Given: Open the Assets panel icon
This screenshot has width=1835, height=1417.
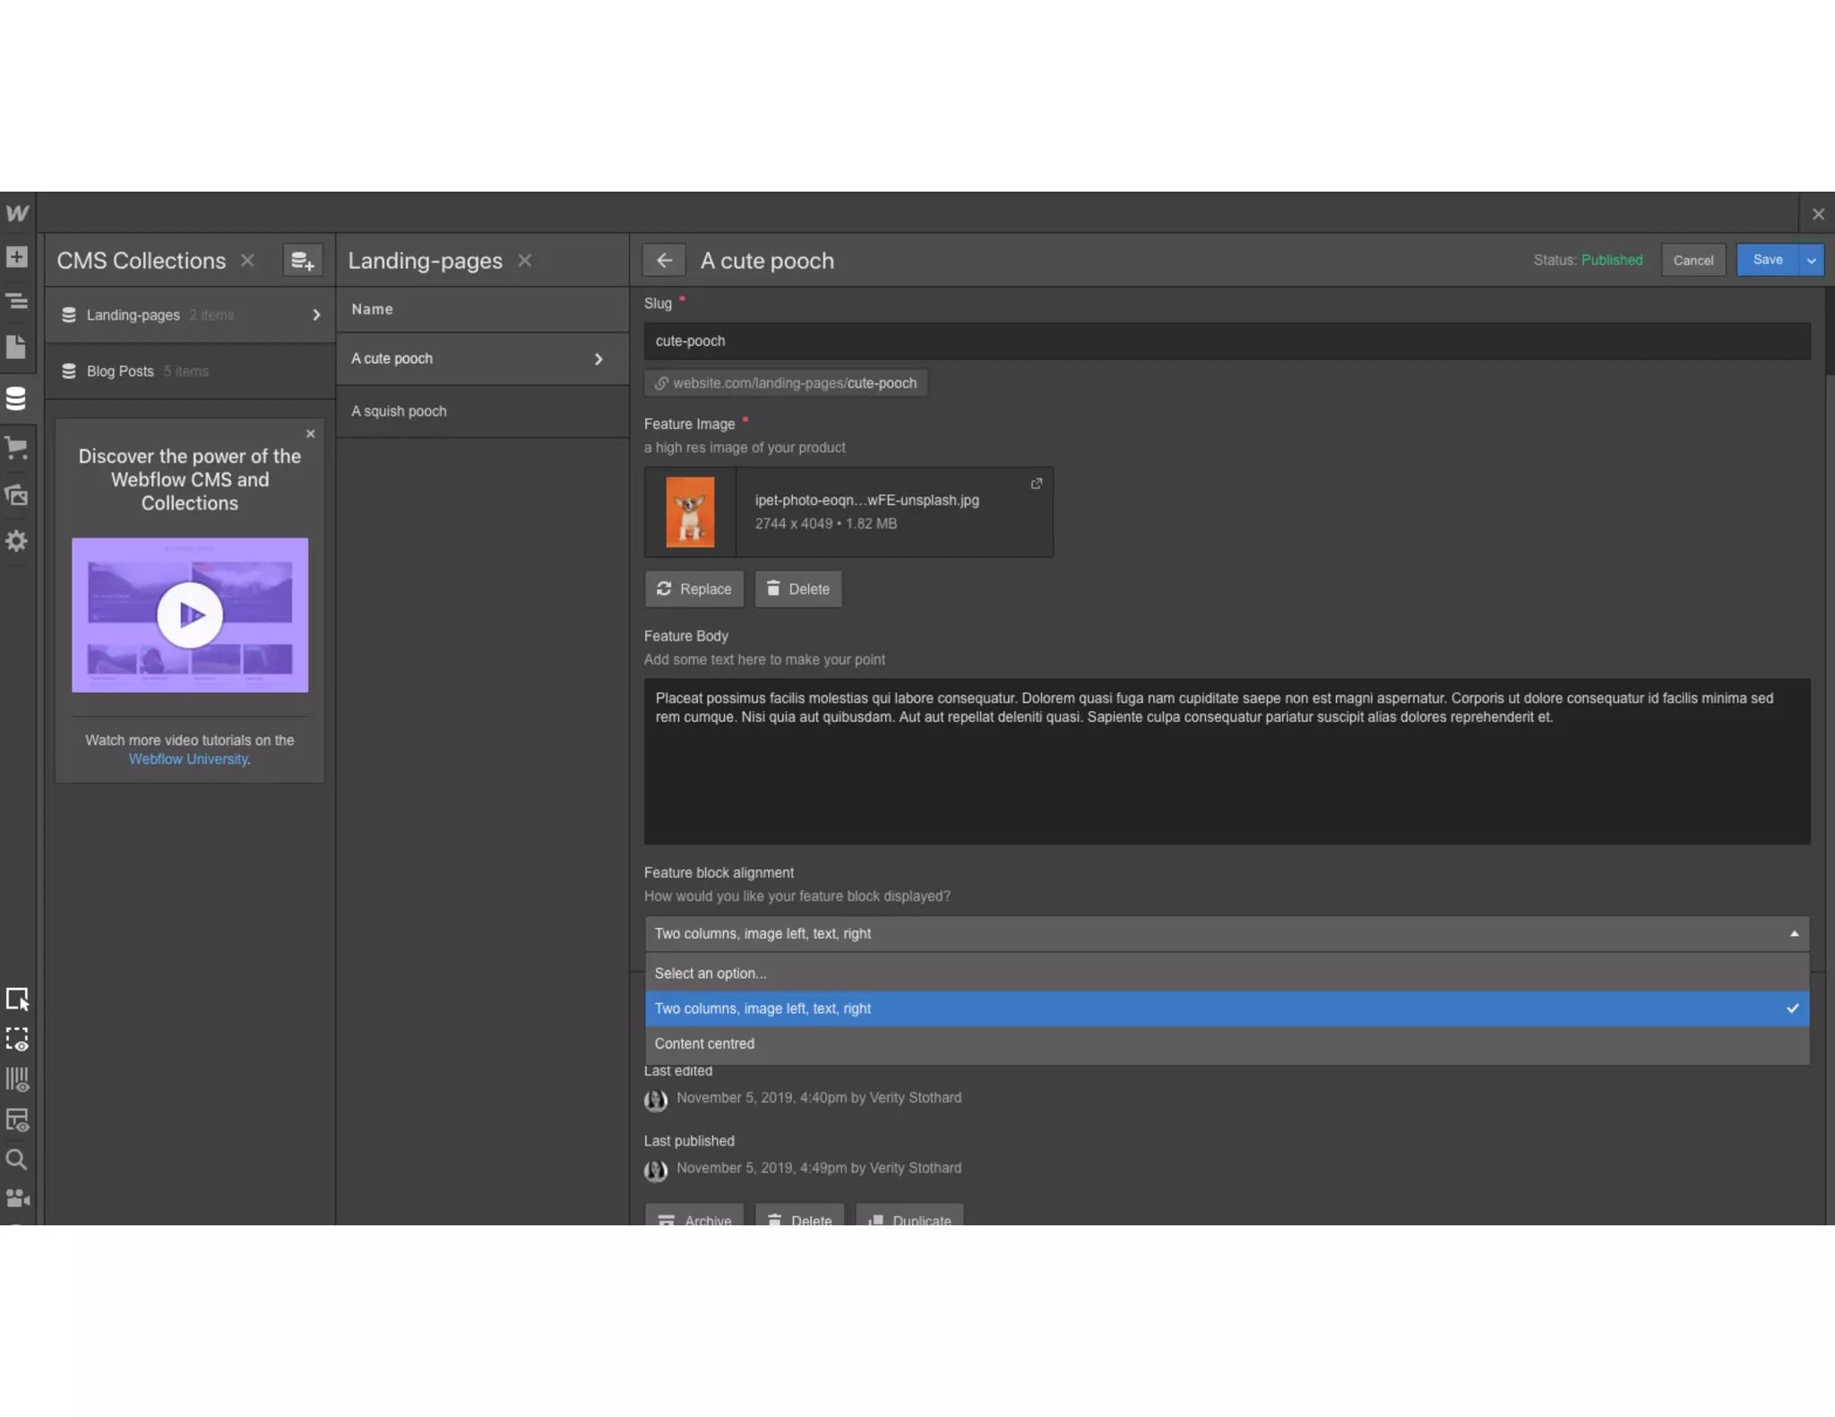Looking at the screenshot, I should click(17, 494).
